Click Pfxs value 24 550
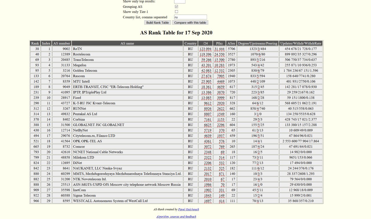This screenshot has width=371, height=219. click(219, 54)
